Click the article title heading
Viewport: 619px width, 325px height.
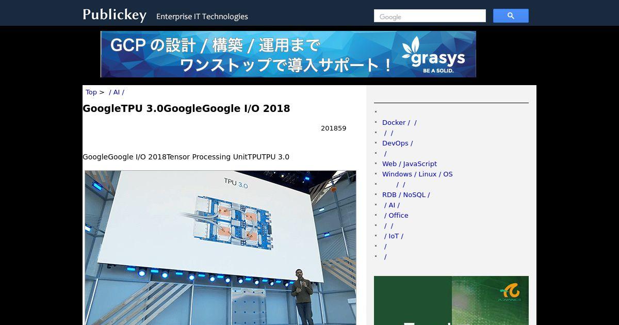coord(186,108)
